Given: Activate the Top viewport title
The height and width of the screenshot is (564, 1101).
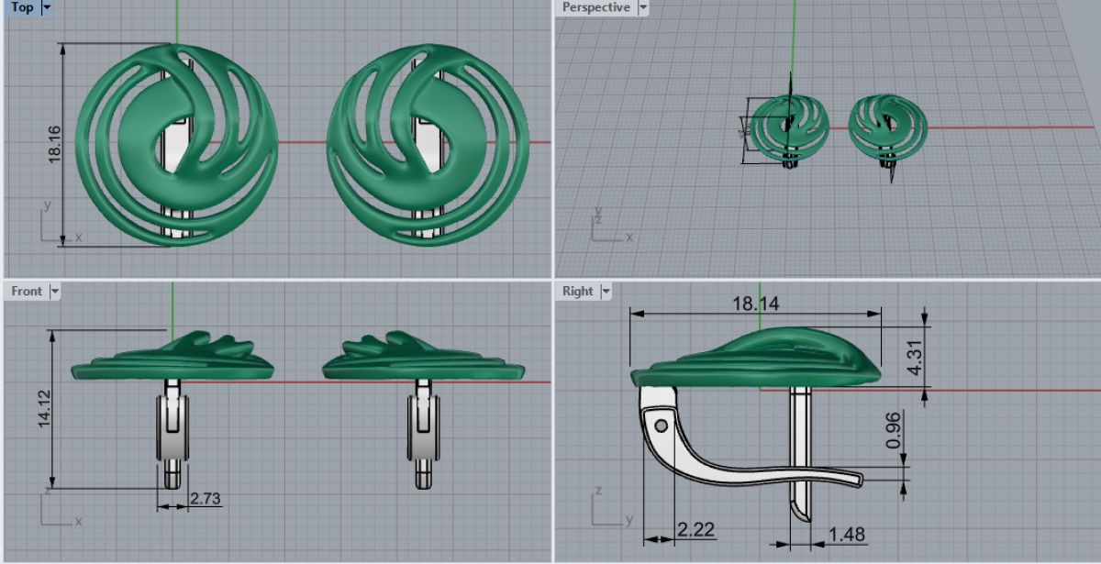Looking at the screenshot, I should [23, 7].
